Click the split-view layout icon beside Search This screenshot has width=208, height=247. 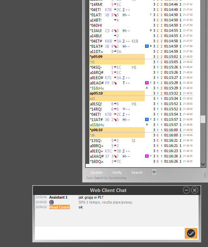154,172
